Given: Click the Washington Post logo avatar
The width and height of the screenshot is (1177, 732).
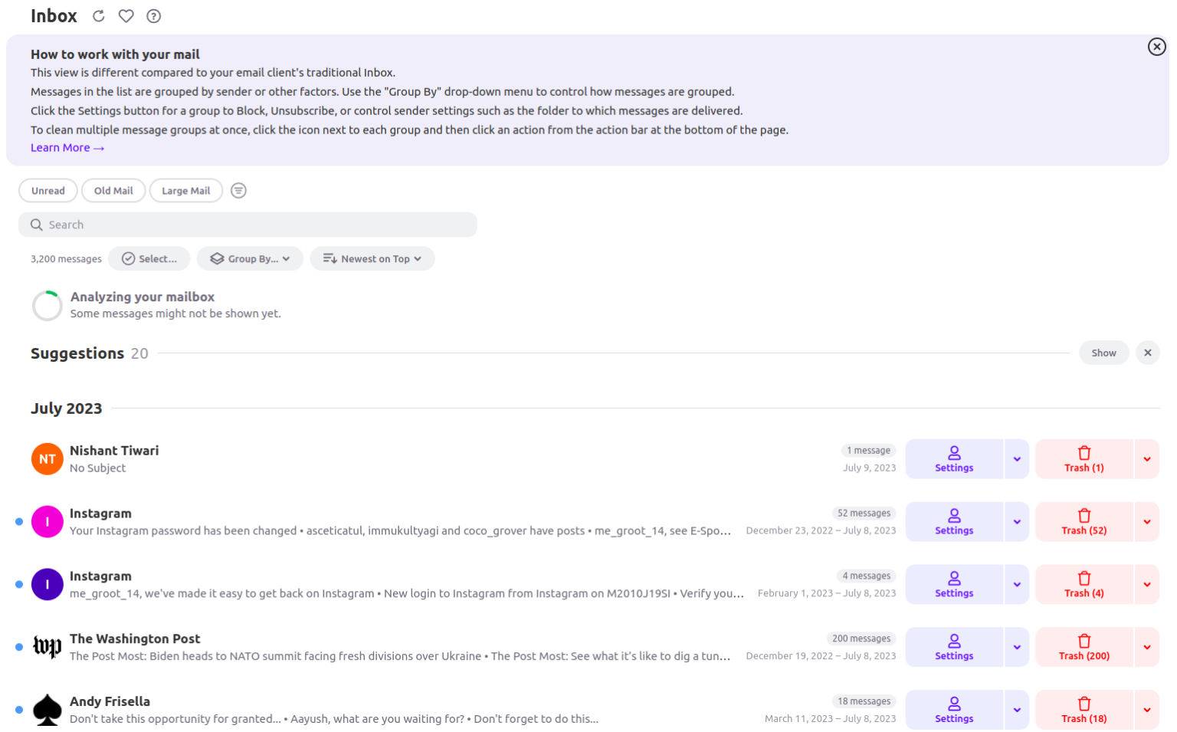Looking at the screenshot, I should click(48, 647).
